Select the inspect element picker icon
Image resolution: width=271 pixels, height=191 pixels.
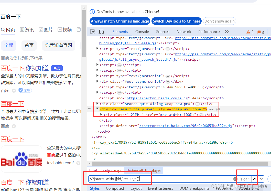click(x=92, y=32)
